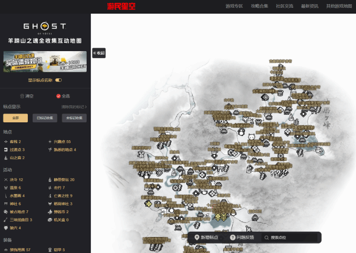Screen dimensions: 356x253
Task: Collapse the sidebar with the 收起 button
Action: (x=98, y=53)
